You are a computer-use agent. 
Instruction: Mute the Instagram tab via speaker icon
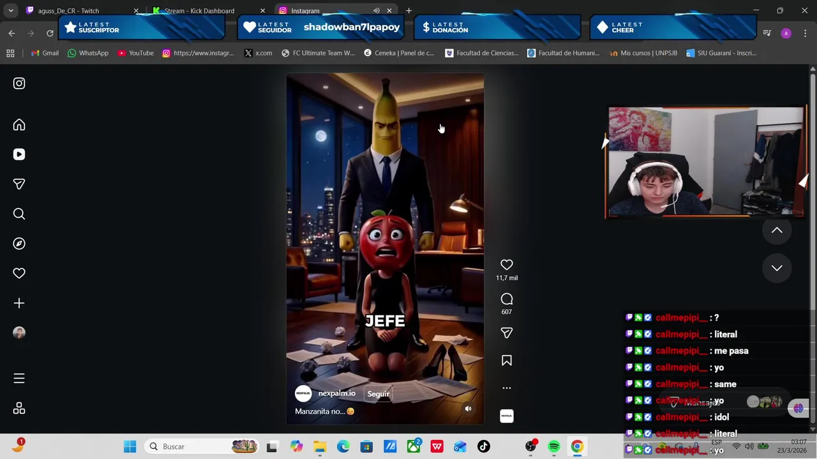click(x=377, y=11)
